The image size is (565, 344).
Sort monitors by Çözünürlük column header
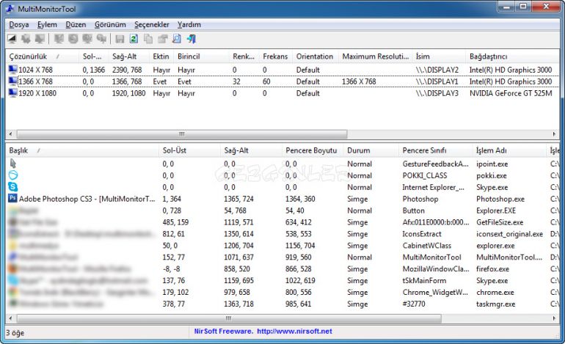pos(42,56)
